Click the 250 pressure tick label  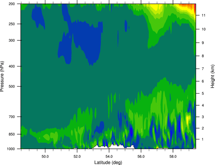(12, 24)
